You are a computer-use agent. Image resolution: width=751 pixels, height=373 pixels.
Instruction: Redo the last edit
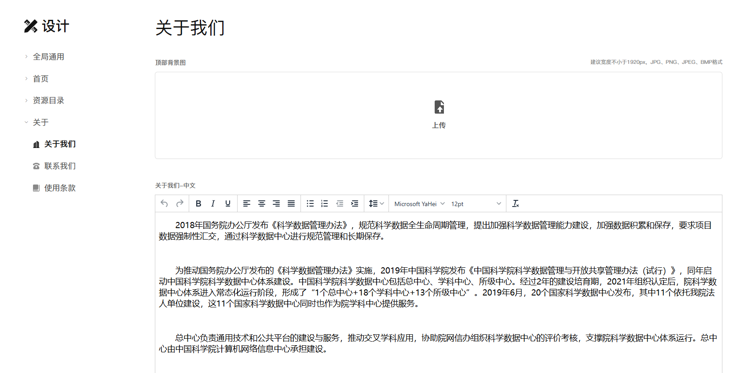(180, 203)
